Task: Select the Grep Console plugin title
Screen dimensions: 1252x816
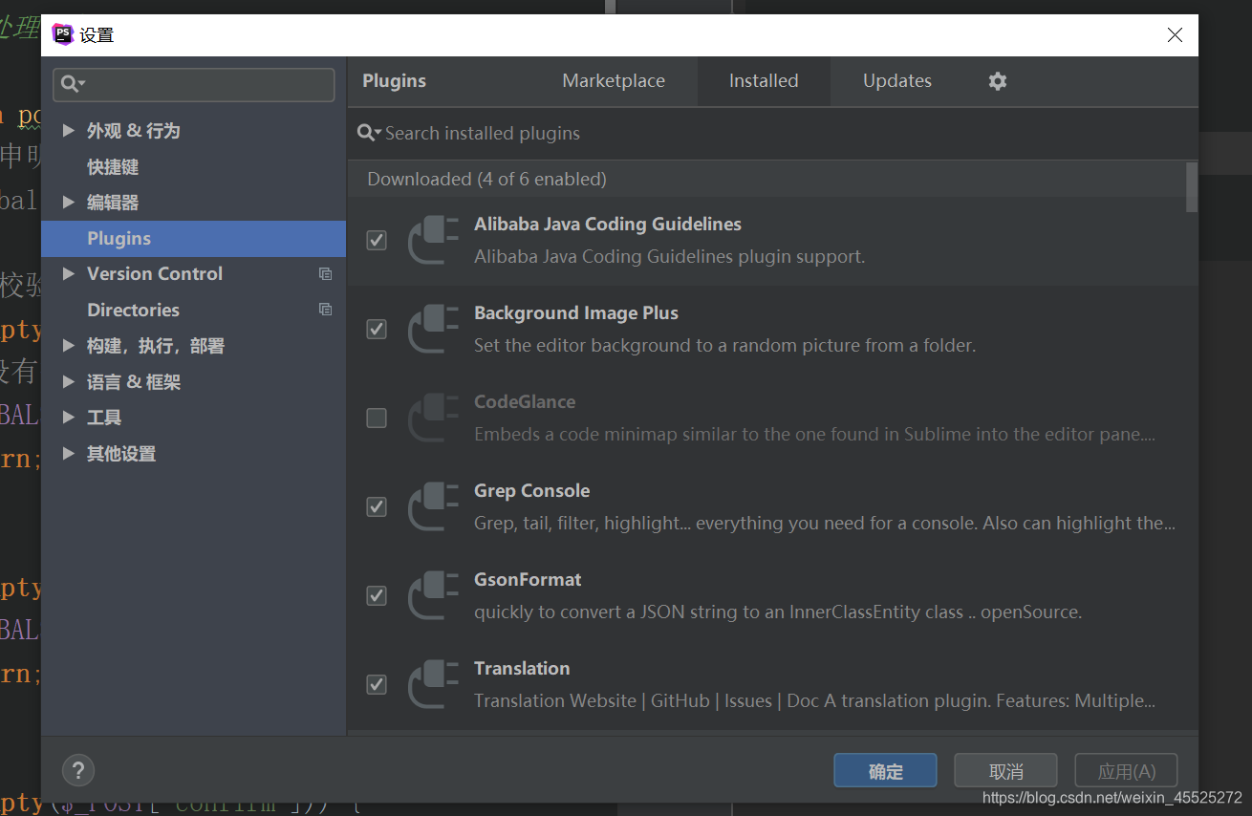Action: (531, 491)
